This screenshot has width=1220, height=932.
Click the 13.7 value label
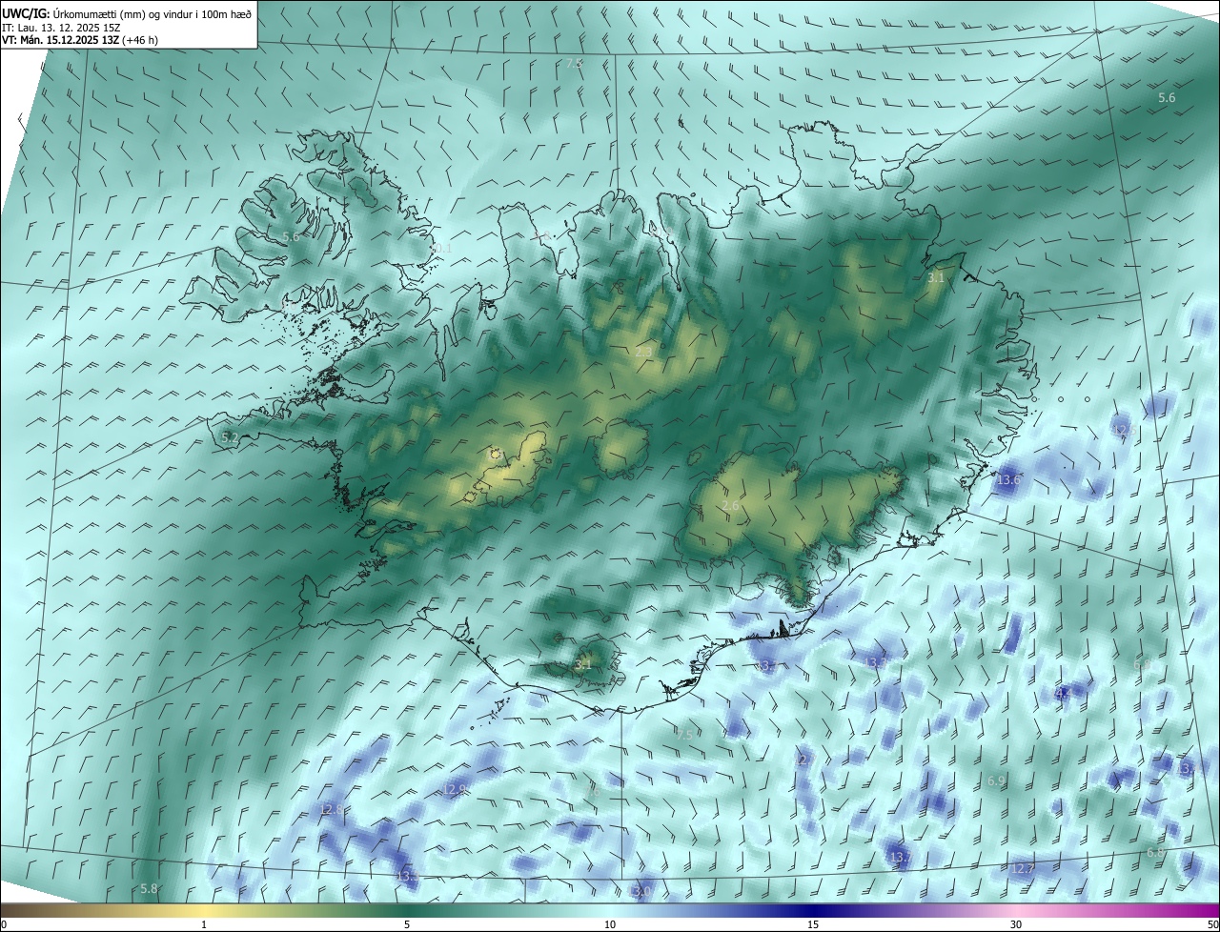tap(900, 859)
